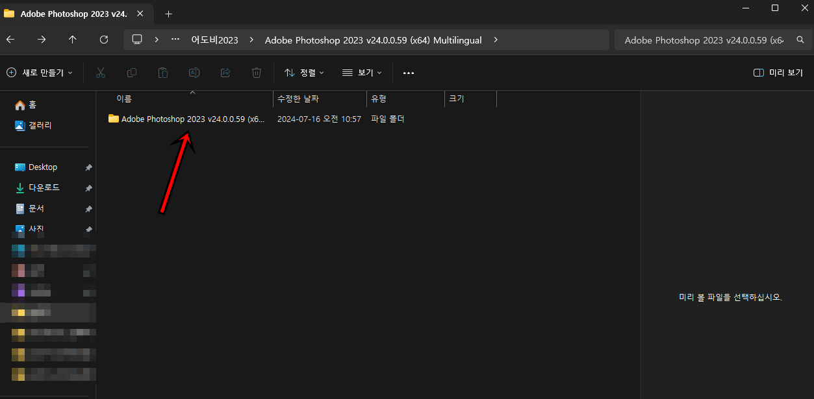Unpin Desktop using its pin icon
814x399 pixels.
point(88,167)
